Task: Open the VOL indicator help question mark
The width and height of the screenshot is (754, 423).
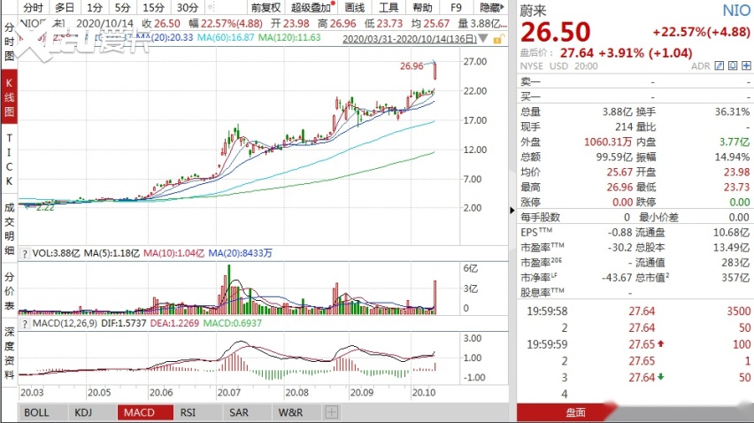Action: 25,252
